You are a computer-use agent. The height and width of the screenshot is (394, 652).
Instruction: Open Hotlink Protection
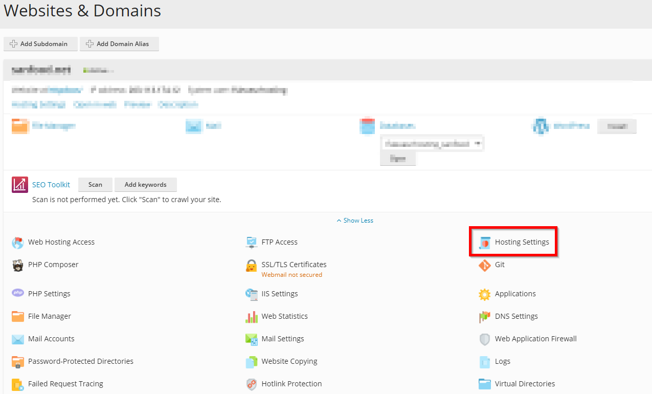tap(291, 383)
